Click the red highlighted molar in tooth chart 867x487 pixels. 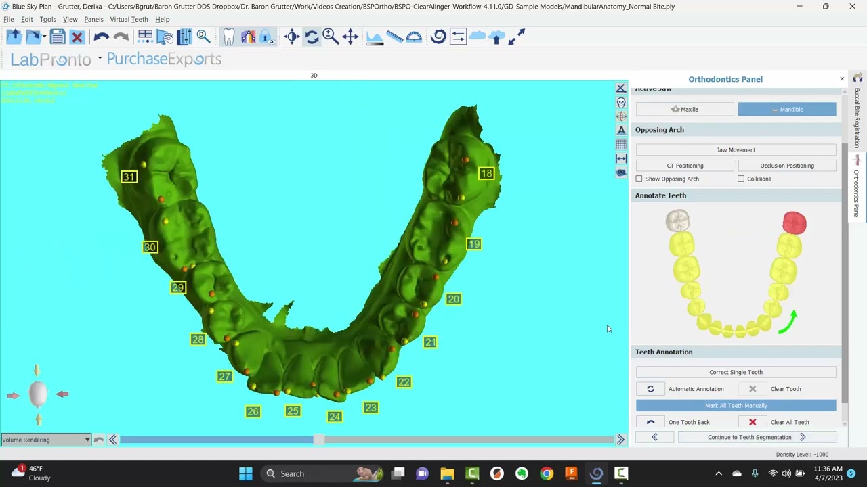tap(795, 223)
